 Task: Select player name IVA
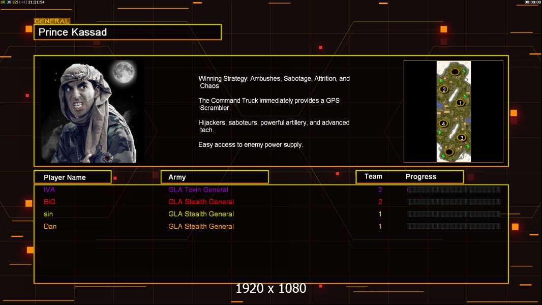tap(49, 190)
